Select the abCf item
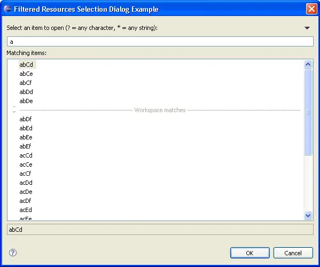 (x=26, y=83)
